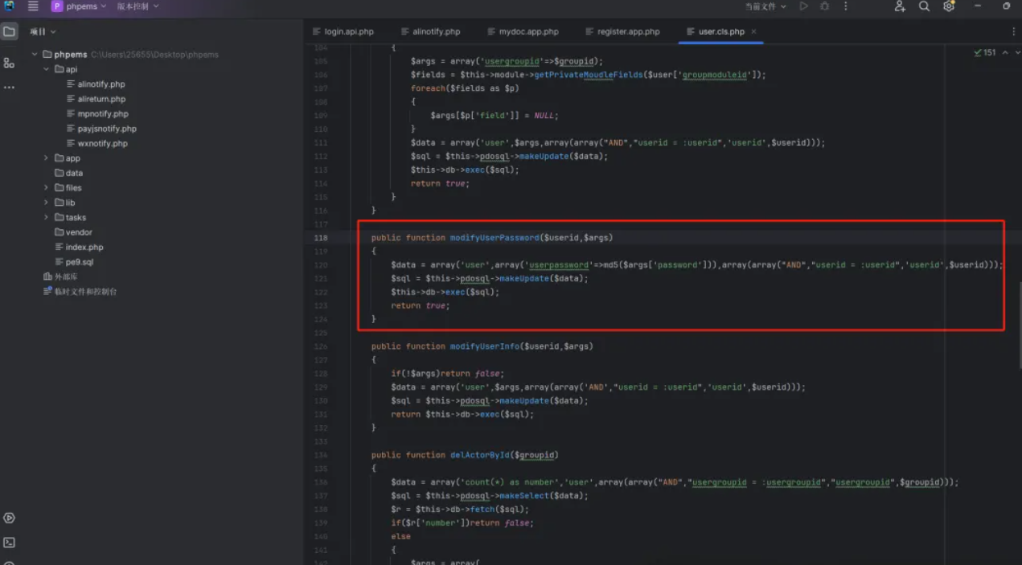Select payjsnotify.php in project tree

click(x=107, y=129)
